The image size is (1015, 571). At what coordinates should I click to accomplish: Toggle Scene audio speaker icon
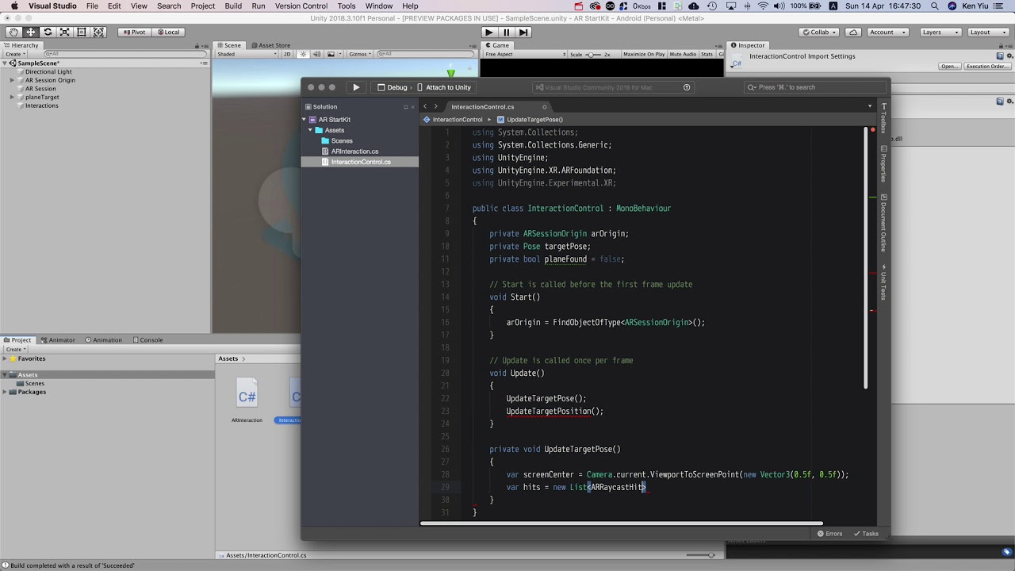(x=316, y=54)
